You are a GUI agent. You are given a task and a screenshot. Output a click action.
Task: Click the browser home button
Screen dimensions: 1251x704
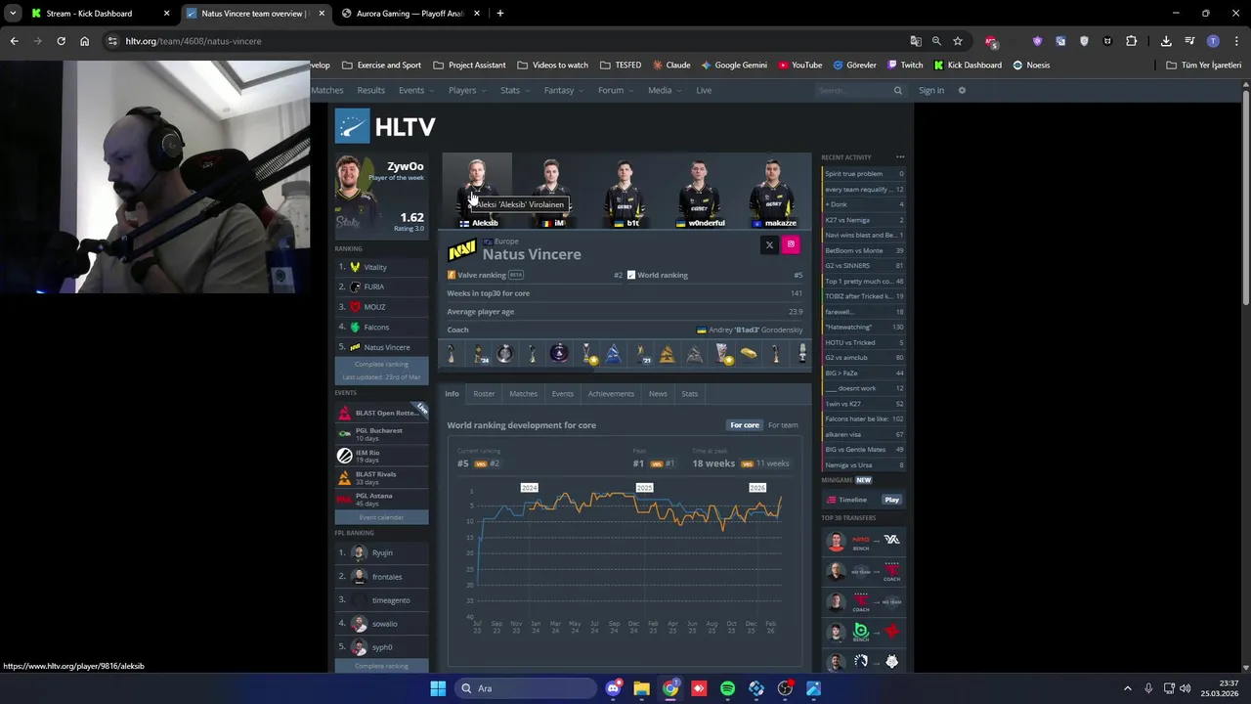pyautogui.click(x=84, y=41)
